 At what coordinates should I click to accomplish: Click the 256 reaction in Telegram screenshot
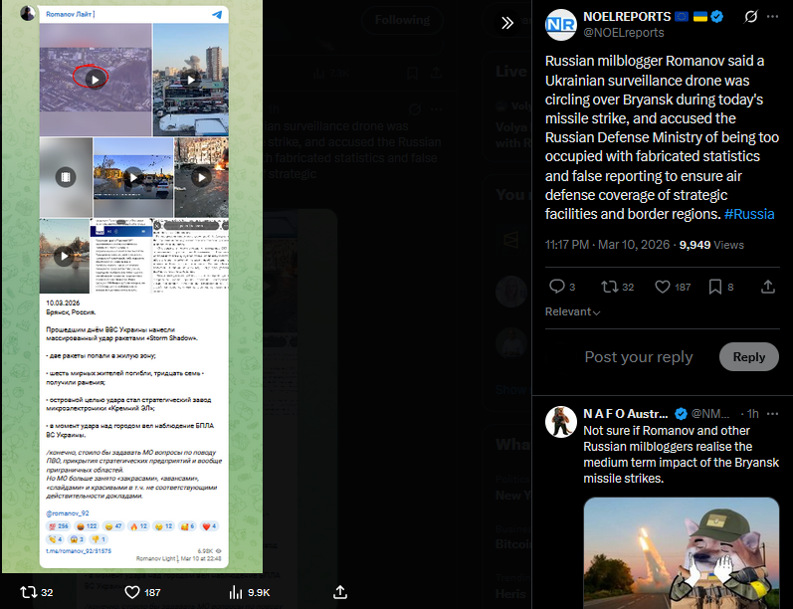[58, 526]
